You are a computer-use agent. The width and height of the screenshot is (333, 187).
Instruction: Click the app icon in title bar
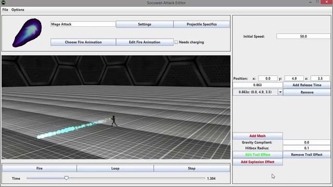coord(4,3)
